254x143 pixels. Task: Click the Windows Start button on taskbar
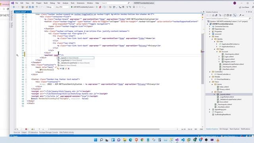coord(96,140)
